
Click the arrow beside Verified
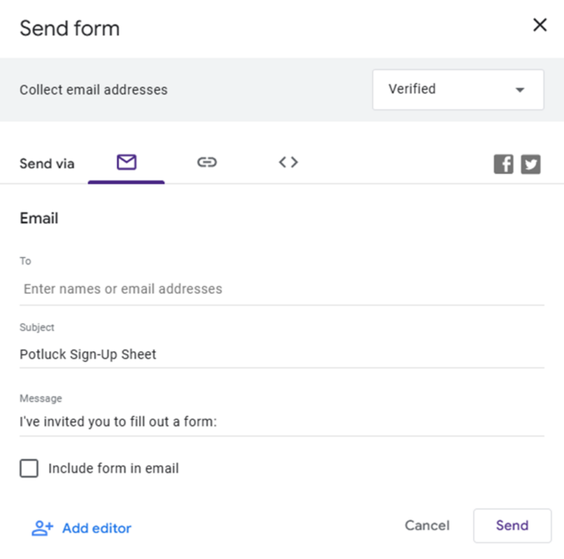pos(520,89)
